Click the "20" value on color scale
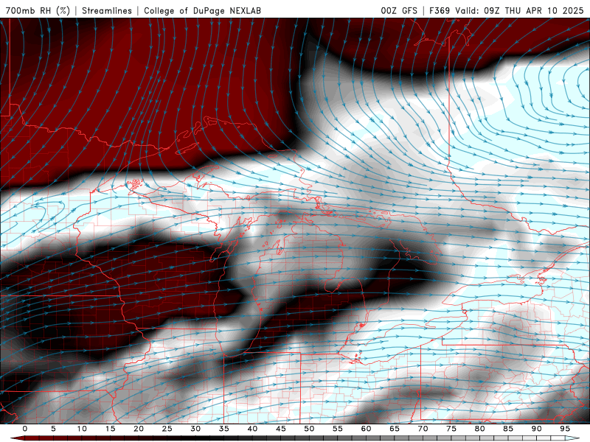 (x=139, y=429)
